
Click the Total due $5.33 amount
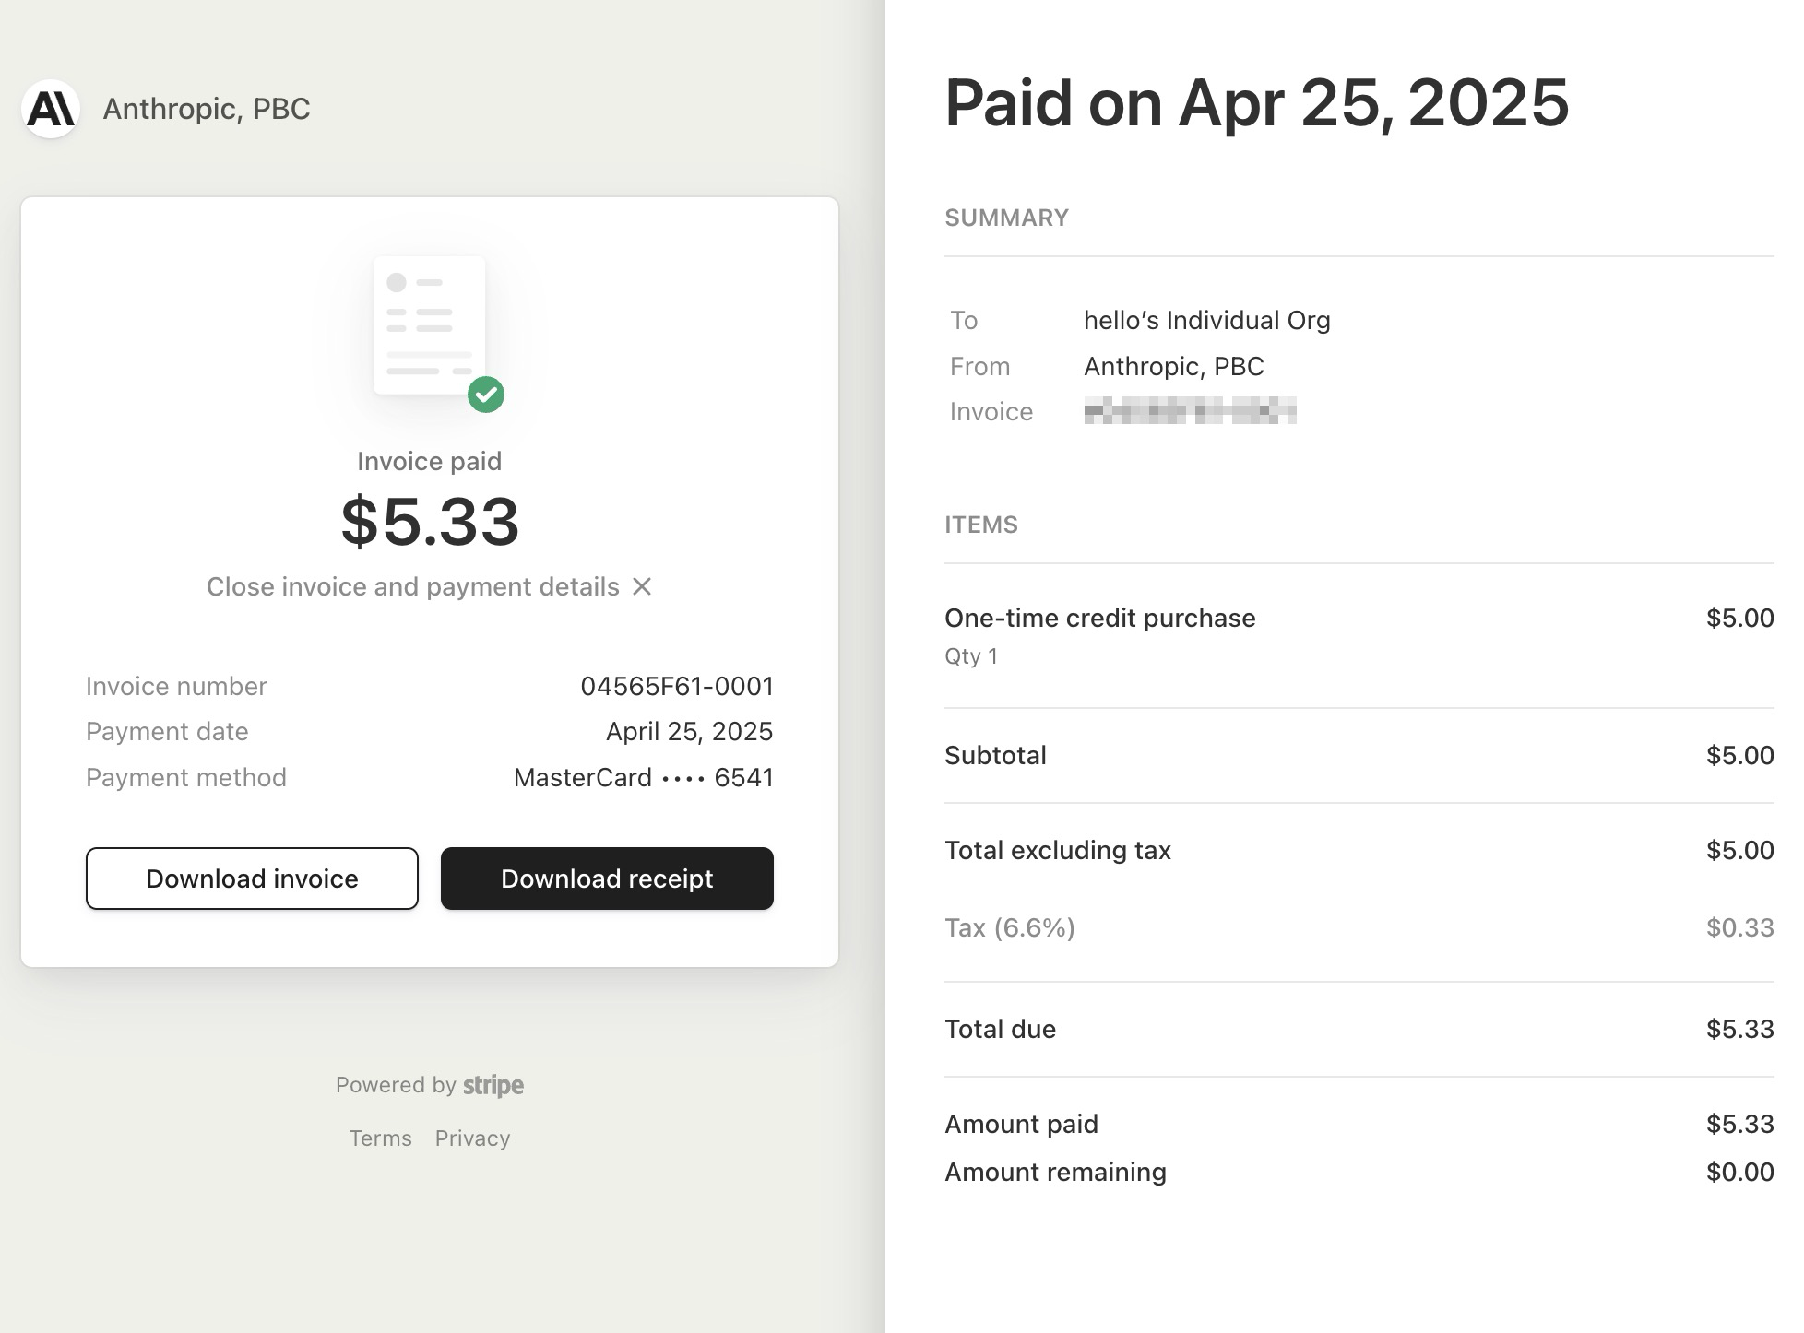pos(1739,1029)
